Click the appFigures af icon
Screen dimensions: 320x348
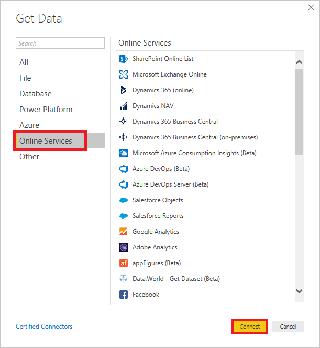click(123, 263)
